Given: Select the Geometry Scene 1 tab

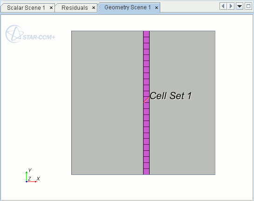Looking at the screenshot, I should pos(128,7).
